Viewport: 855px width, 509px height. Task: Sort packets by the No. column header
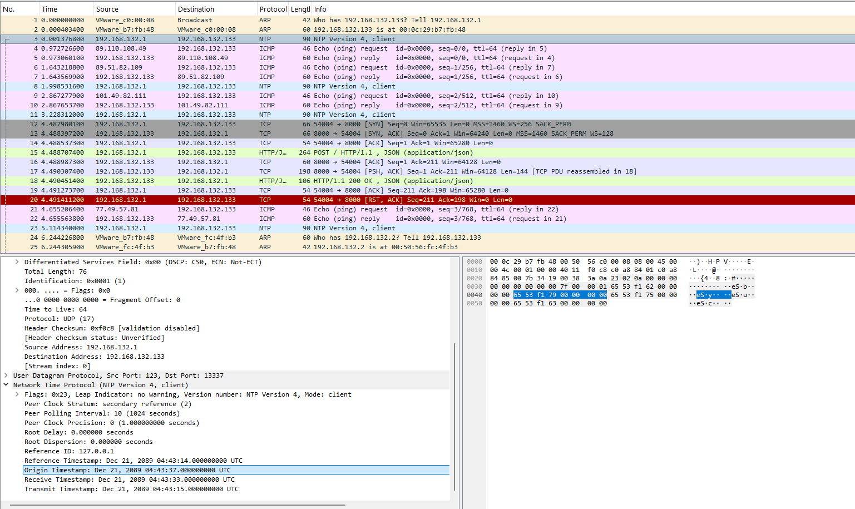[19, 9]
